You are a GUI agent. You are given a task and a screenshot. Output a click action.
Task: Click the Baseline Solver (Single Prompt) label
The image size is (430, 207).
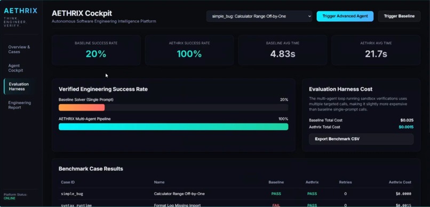tap(86, 100)
